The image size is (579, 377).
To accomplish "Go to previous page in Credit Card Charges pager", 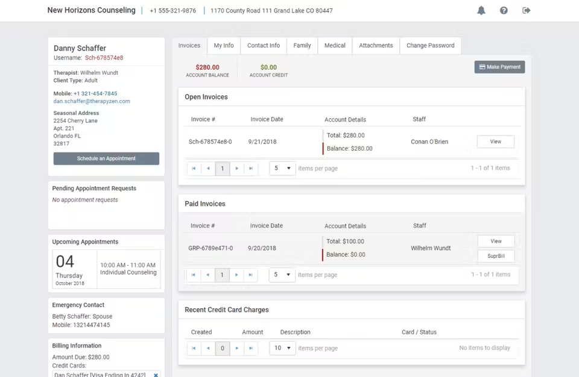I will (x=208, y=348).
